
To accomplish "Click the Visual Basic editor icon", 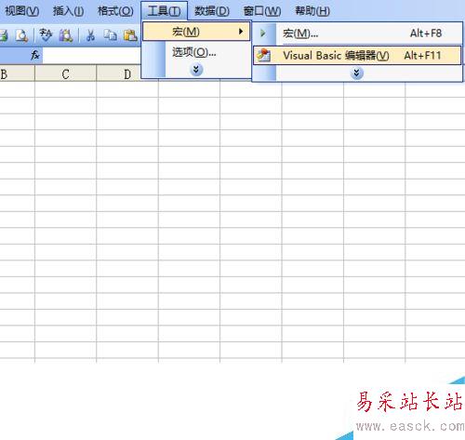I will (264, 56).
